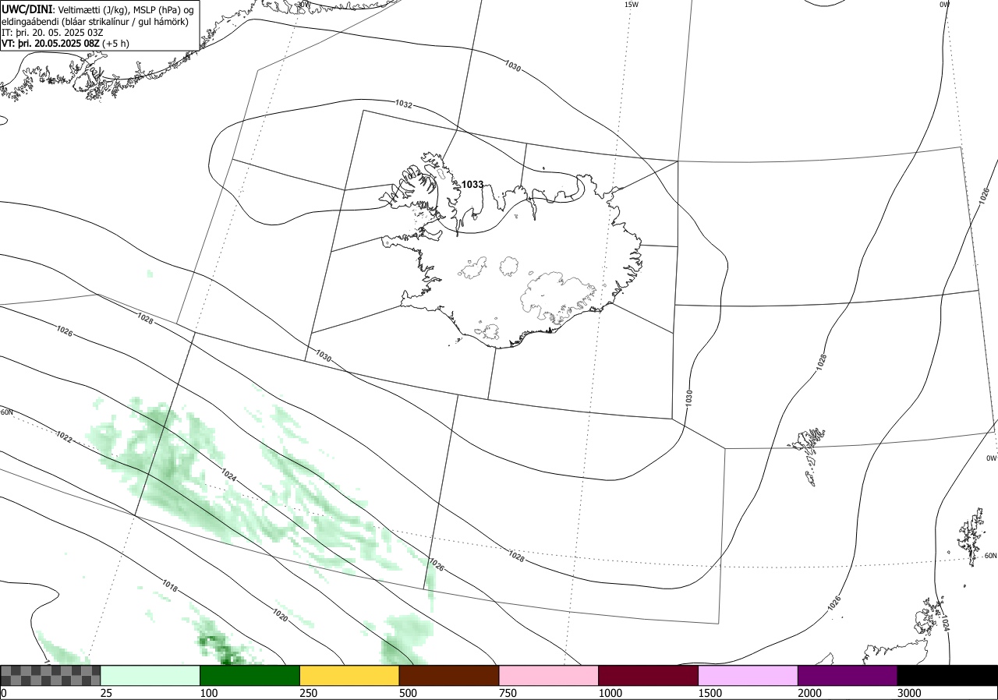The image size is (998, 700).
Task: Click the legend value 25
Action: point(106,693)
